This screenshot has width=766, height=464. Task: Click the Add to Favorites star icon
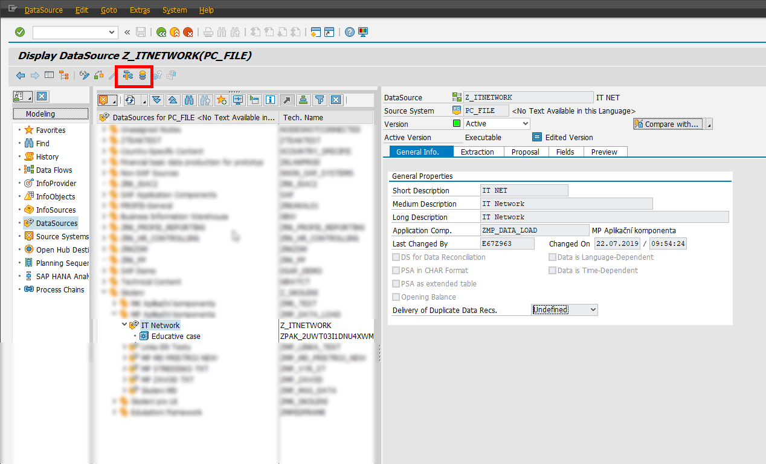pyautogui.click(x=222, y=100)
